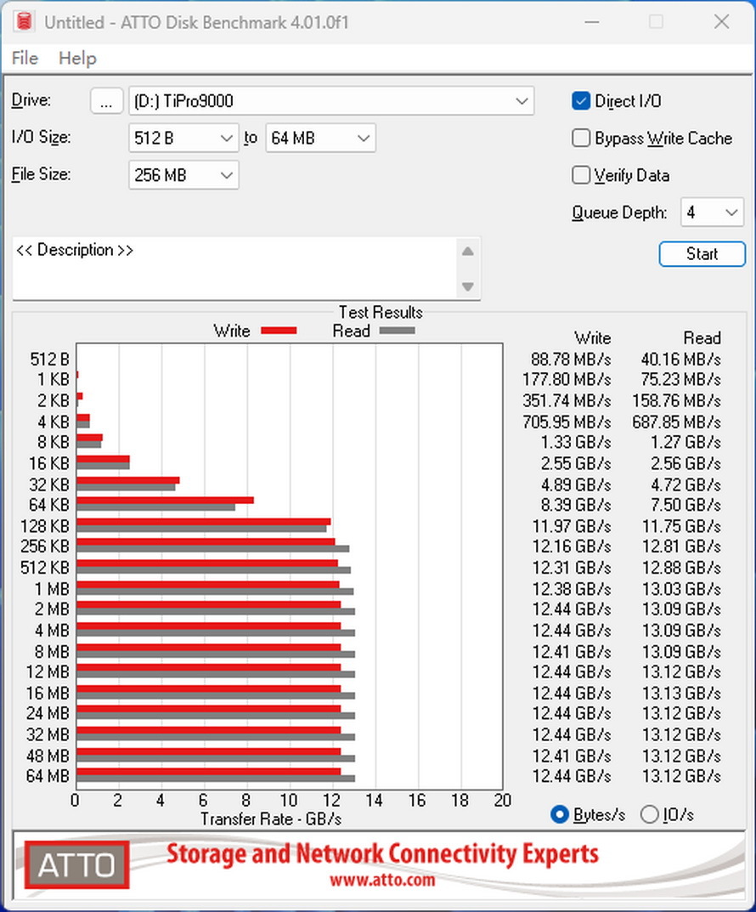756x912 pixels.
Task: Open the Help menu
Action: tap(77, 58)
